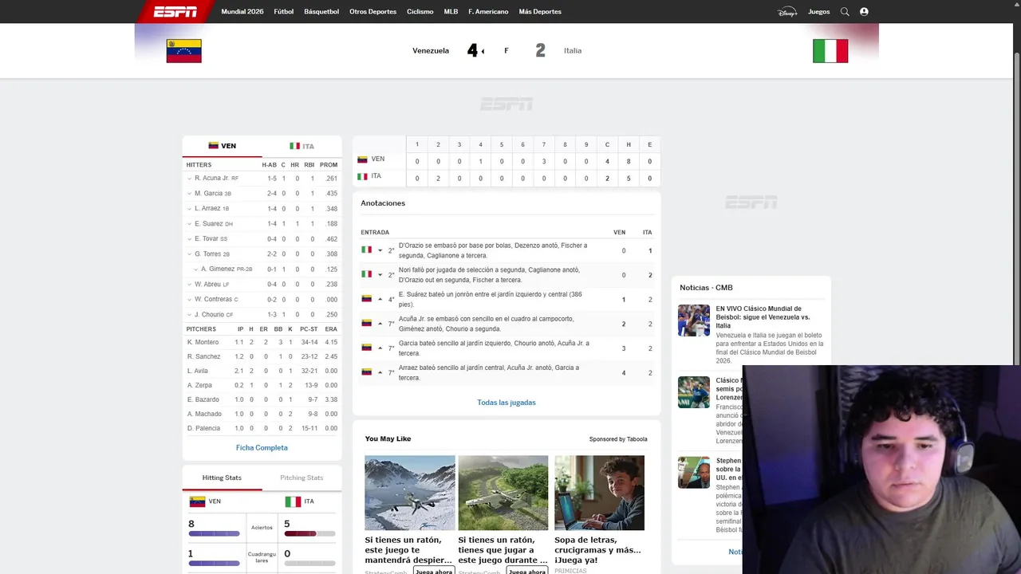The height and width of the screenshot is (574, 1021).
Task: Open A. Zerpa pitcher link
Action: (199, 386)
